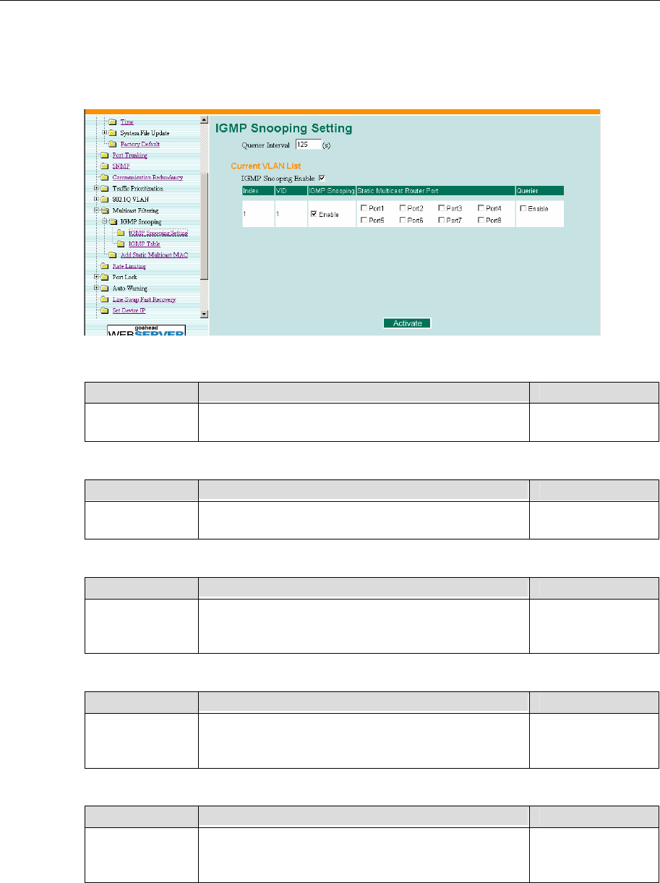The image size is (660, 883).
Task: Open the IGMP Snooping Setting link
Action: point(158,233)
